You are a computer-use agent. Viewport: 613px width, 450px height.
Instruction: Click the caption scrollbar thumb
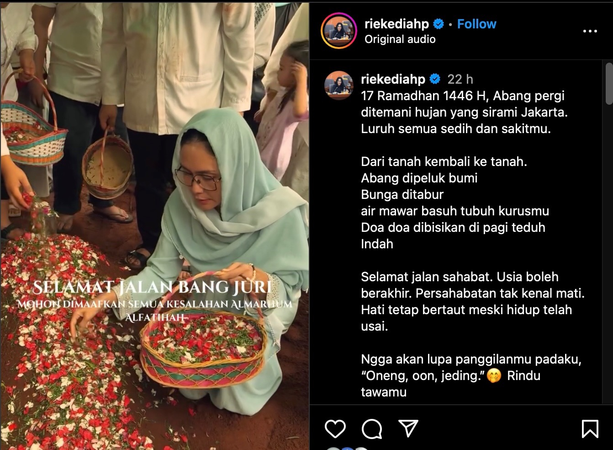609,84
